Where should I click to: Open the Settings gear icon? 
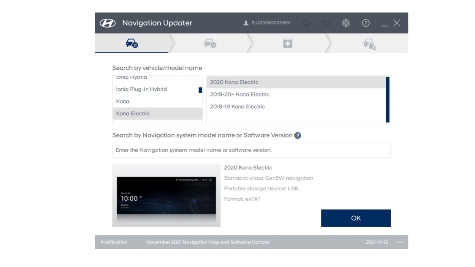click(346, 23)
